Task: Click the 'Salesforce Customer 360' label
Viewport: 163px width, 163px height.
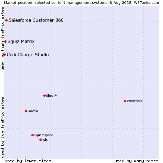Action: coord(36,20)
